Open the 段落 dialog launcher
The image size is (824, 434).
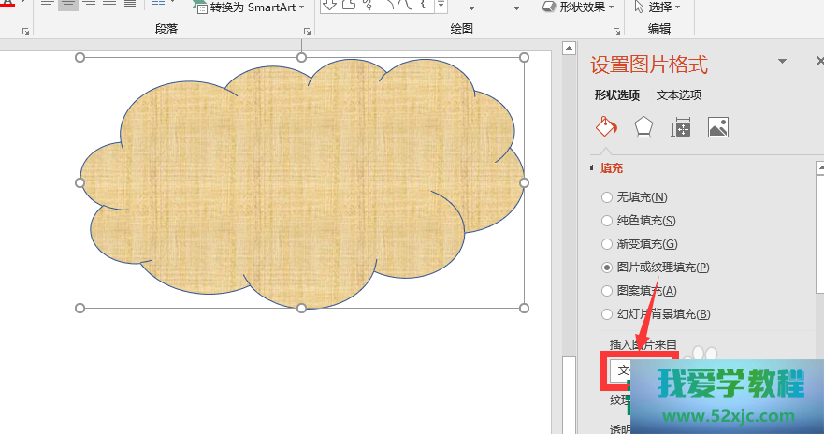tap(307, 32)
